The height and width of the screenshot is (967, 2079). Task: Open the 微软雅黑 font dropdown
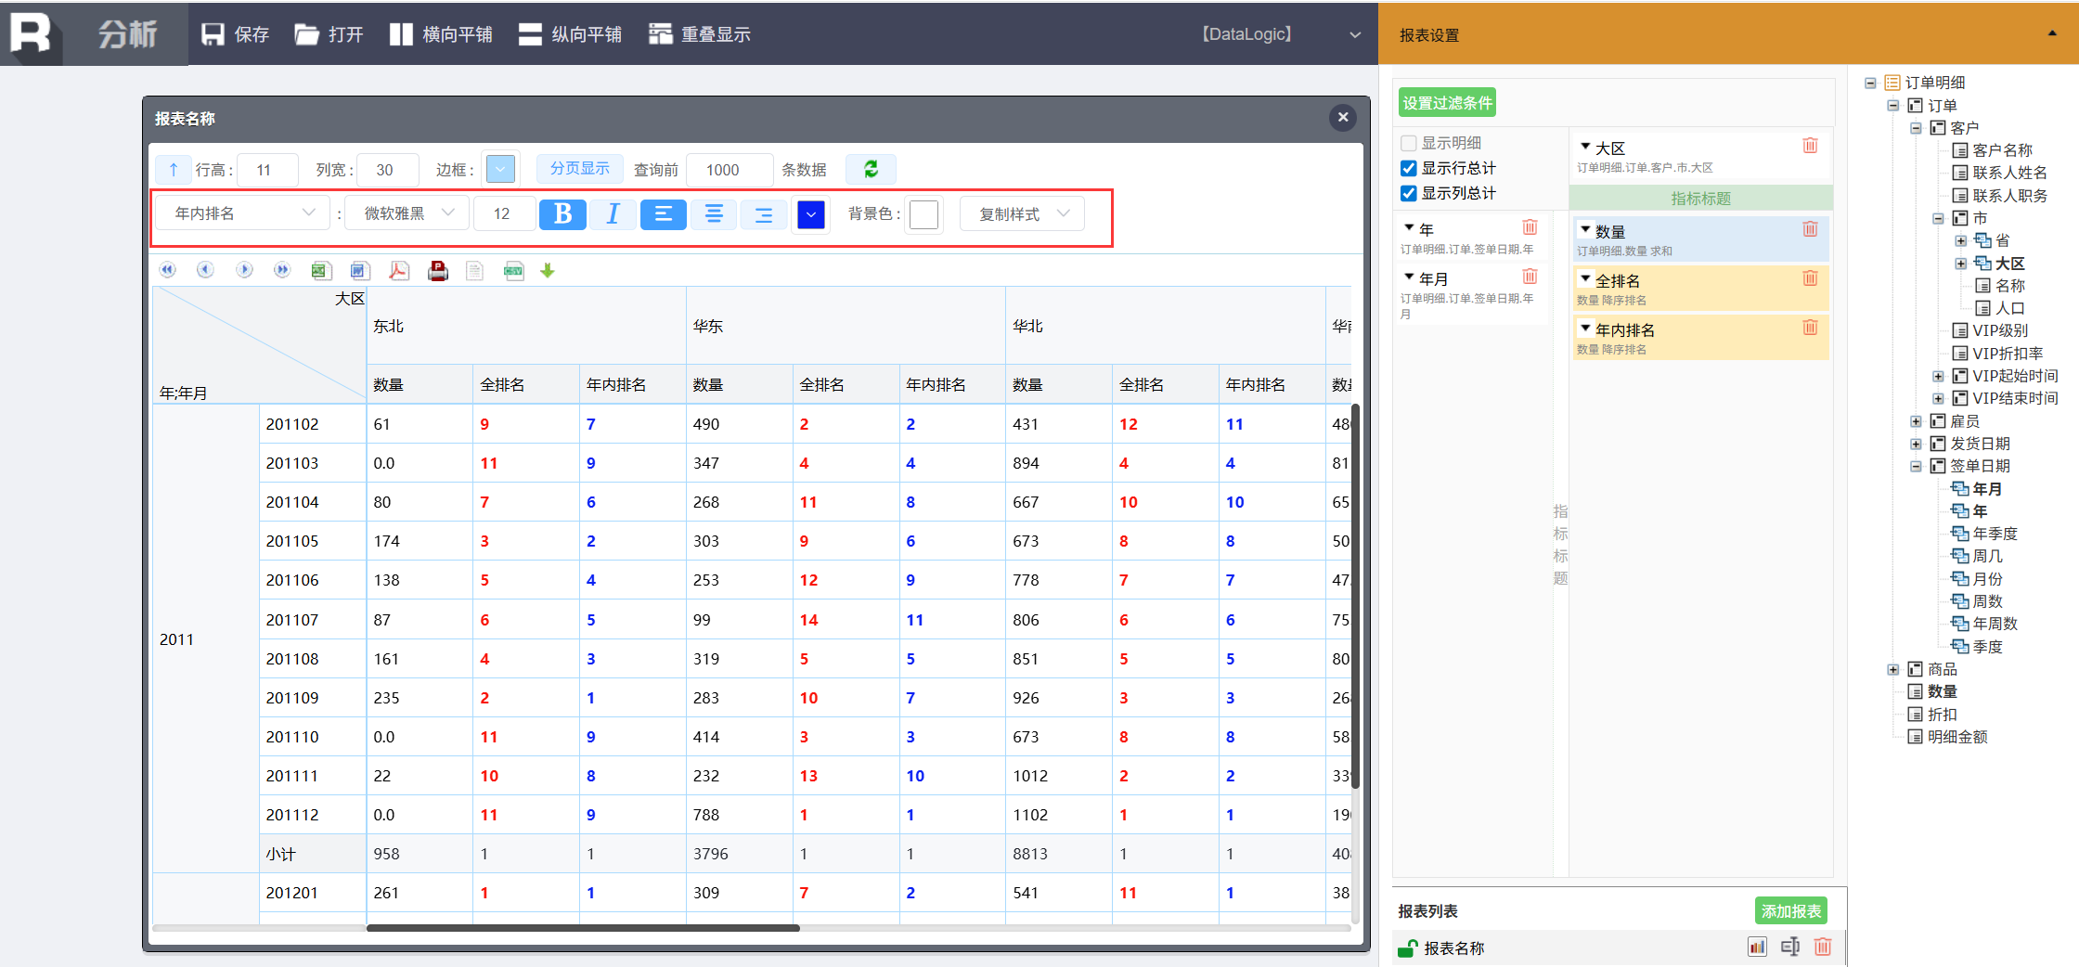point(407,214)
